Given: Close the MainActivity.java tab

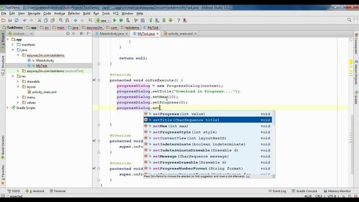Looking at the screenshot, I should coord(127,34).
